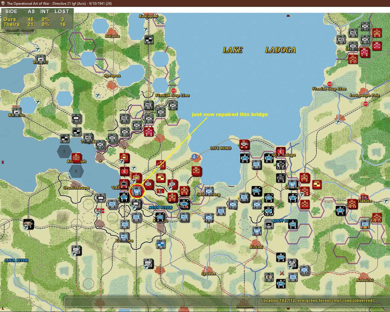Click the Location 162,112 status bar text
The width and height of the screenshot is (390, 312).
click(318, 301)
